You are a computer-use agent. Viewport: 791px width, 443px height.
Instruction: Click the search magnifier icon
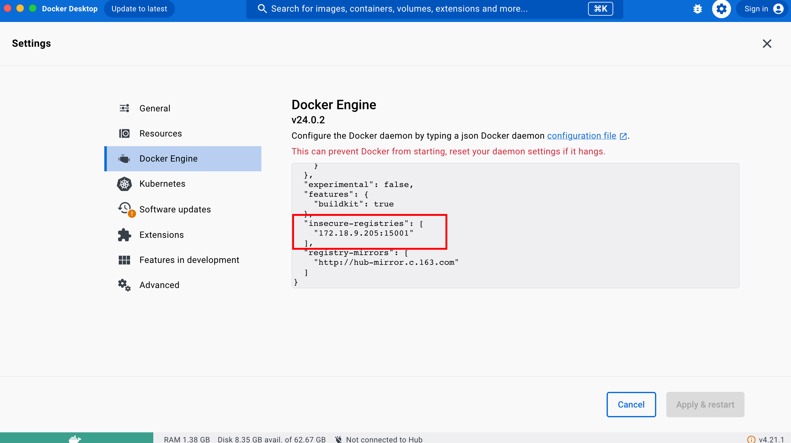[262, 9]
